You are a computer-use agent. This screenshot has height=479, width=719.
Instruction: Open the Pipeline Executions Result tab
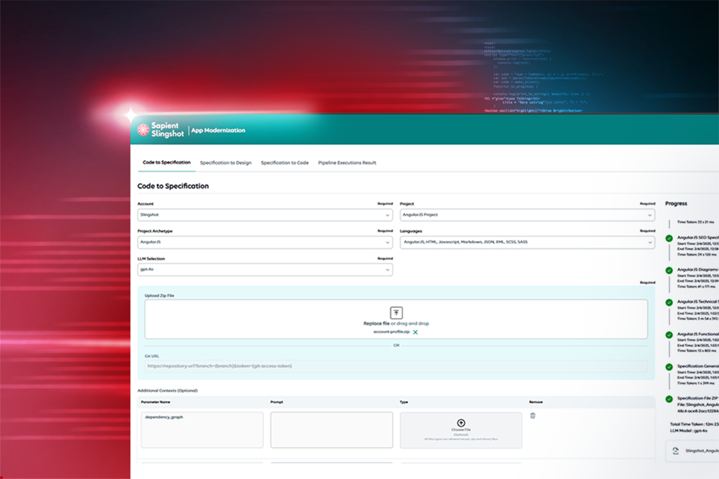point(347,163)
